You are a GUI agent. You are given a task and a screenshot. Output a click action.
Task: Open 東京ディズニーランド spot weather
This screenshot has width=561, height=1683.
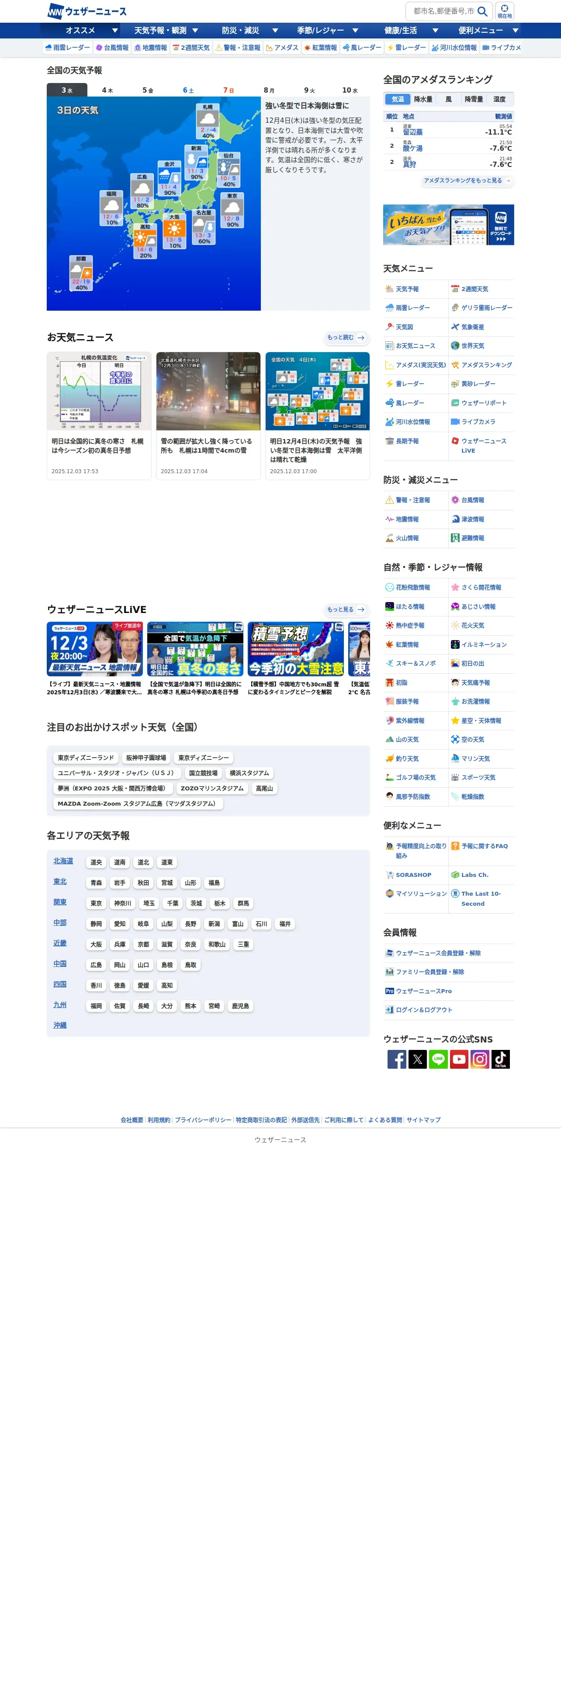pos(86,758)
